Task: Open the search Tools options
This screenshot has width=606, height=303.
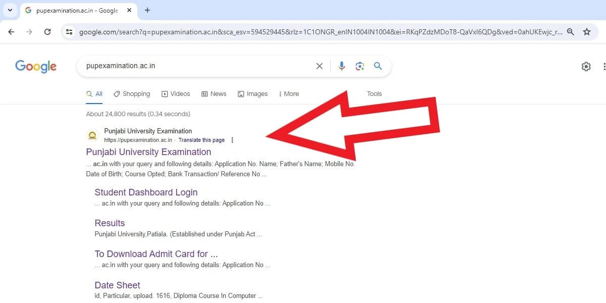Action: pos(374,94)
